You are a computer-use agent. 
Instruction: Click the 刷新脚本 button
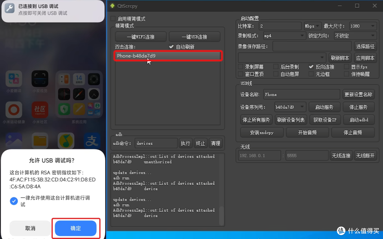340,58
